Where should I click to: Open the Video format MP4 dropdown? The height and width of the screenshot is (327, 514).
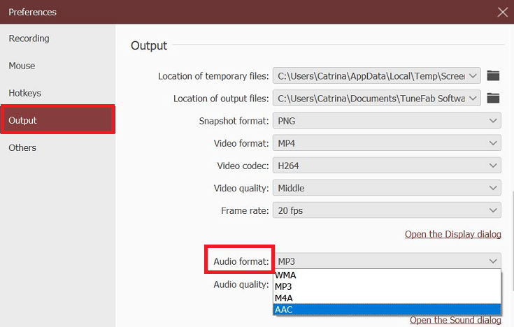(x=387, y=143)
